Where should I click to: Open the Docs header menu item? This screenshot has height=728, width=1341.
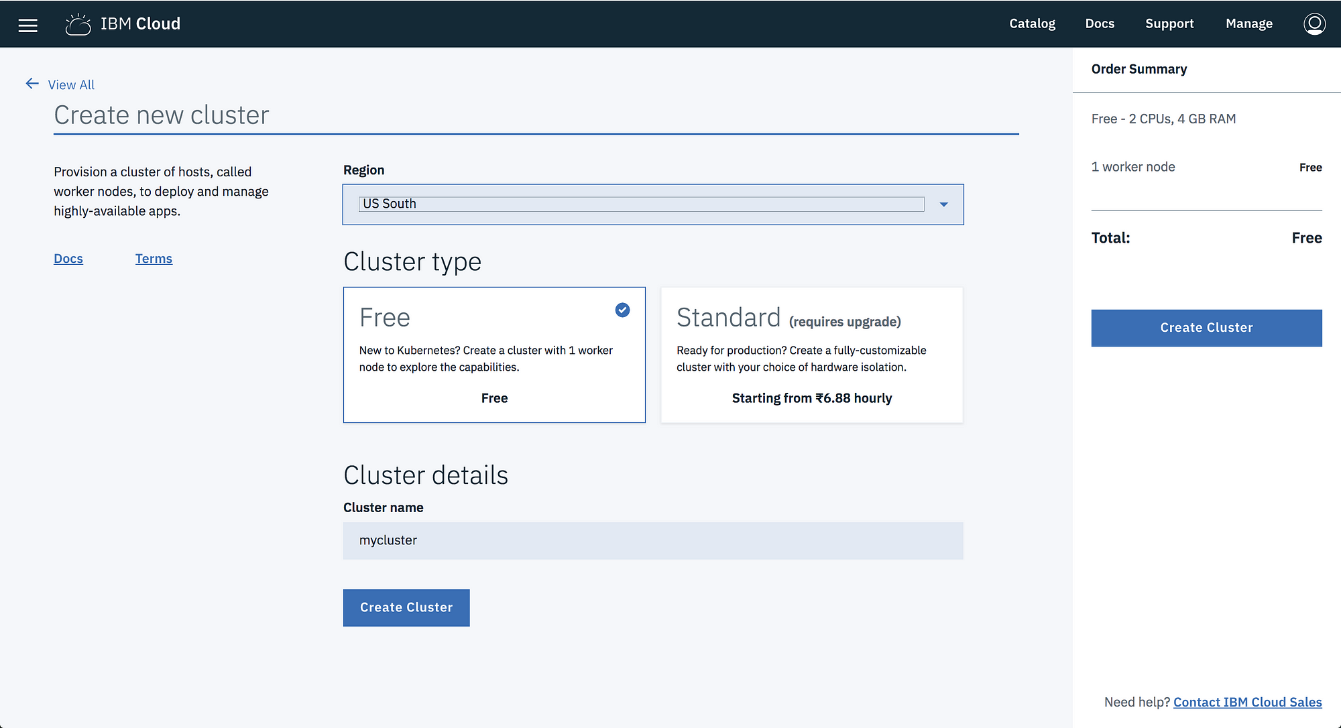tap(1100, 23)
